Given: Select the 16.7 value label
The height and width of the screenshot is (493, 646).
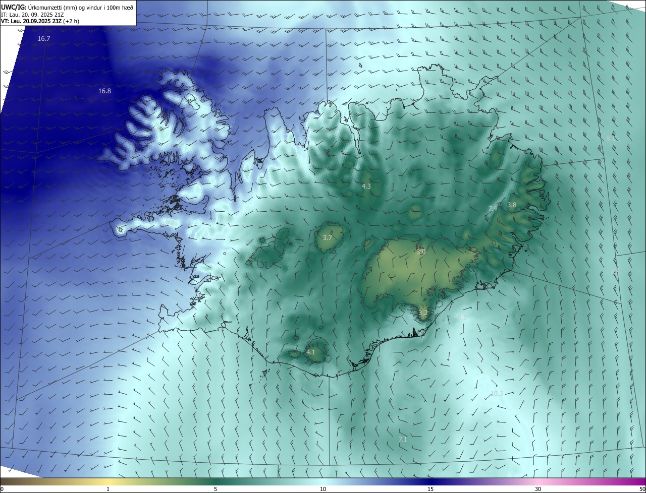Looking at the screenshot, I should tap(44, 39).
